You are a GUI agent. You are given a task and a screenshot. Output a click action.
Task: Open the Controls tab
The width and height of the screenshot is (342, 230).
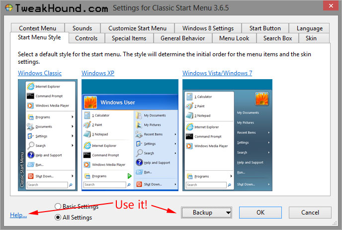click(86, 38)
